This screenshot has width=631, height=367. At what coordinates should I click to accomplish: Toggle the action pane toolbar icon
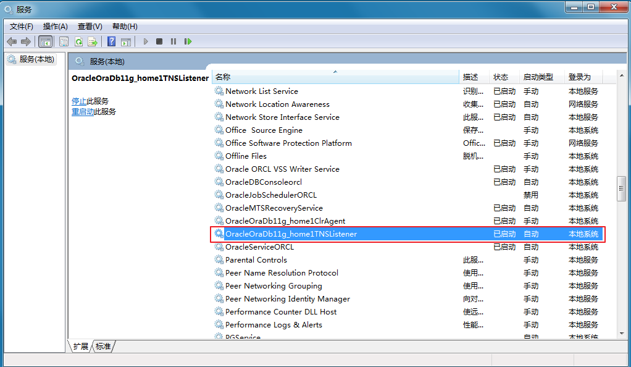126,41
